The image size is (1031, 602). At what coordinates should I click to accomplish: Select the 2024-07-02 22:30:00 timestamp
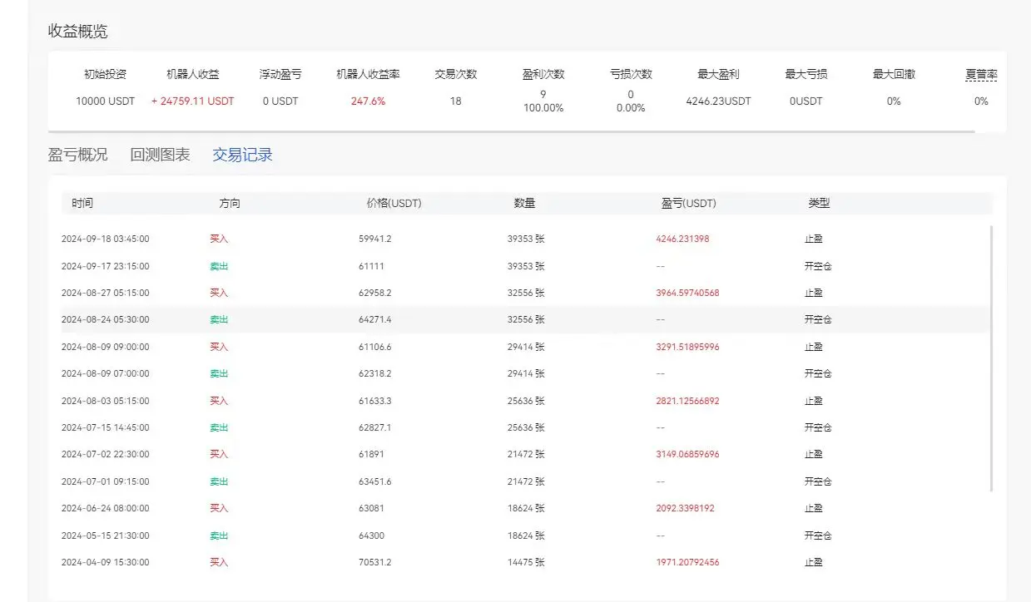[x=106, y=454]
